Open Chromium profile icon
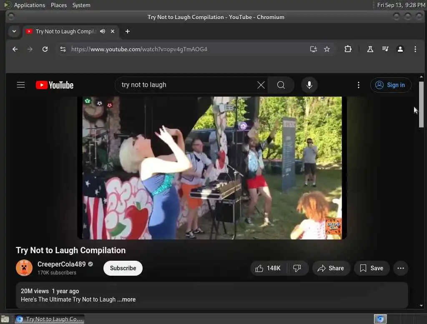Screen dimensions: 427x324 [x=400, y=49]
